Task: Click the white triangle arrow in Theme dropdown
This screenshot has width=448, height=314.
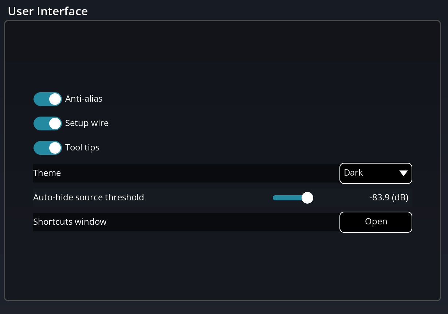Action: pyautogui.click(x=403, y=173)
